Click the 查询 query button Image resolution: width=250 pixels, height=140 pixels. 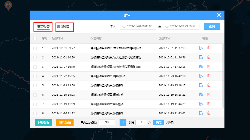pyautogui.click(x=212, y=26)
